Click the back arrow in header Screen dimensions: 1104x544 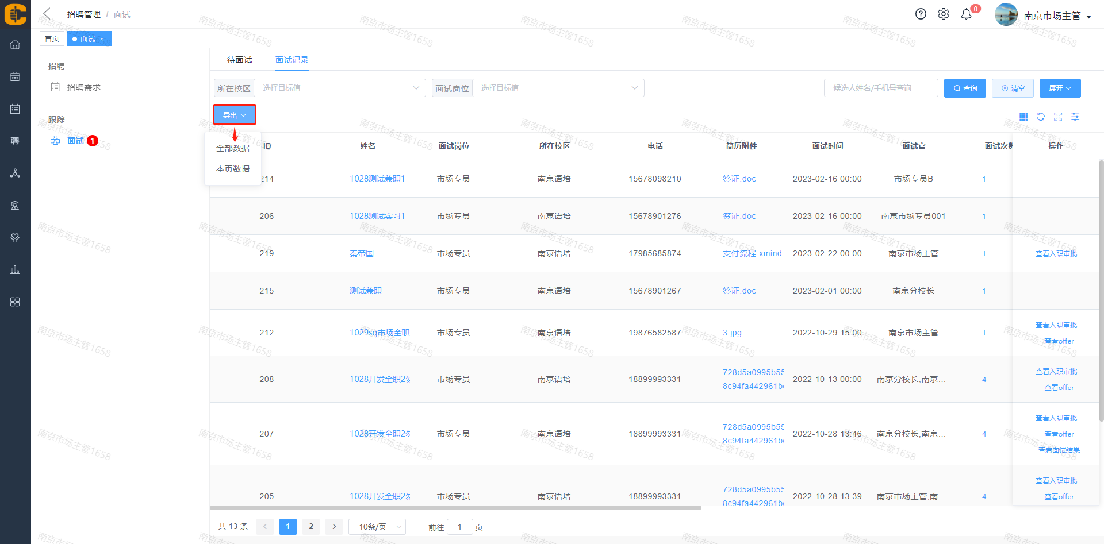click(x=47, y=14)
